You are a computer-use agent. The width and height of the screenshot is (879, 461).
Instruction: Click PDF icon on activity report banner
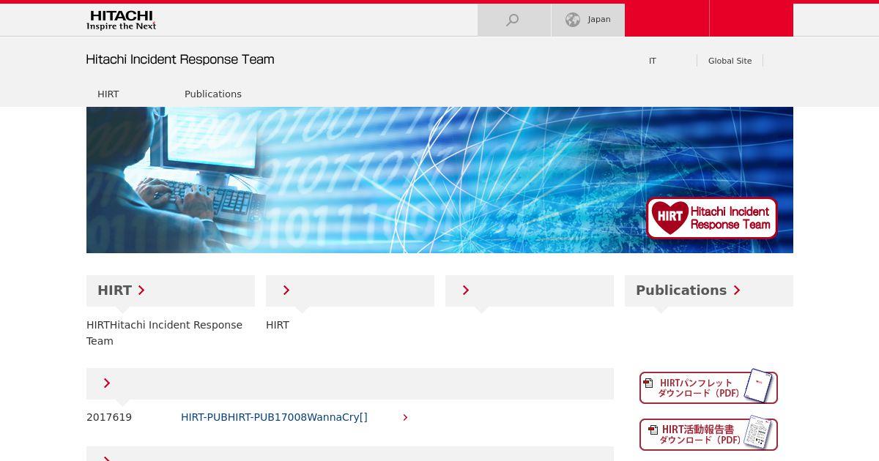point(653,430)
